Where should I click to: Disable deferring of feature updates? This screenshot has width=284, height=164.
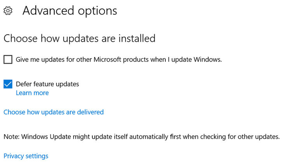click(8, 84)
